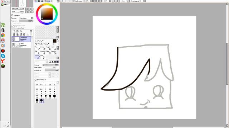
Task: Open the brush size multiplier selector
Action: click(x=44, y=65)
